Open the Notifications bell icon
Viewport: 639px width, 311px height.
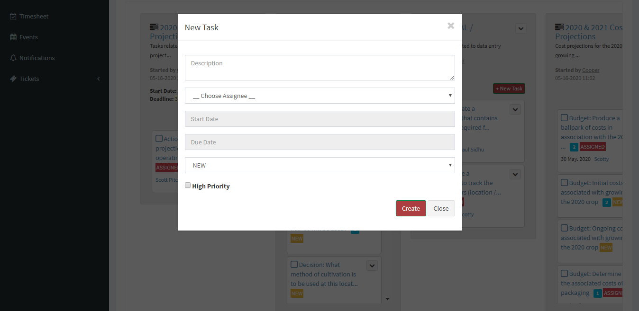pyautogui.click(x=13, y=58)
